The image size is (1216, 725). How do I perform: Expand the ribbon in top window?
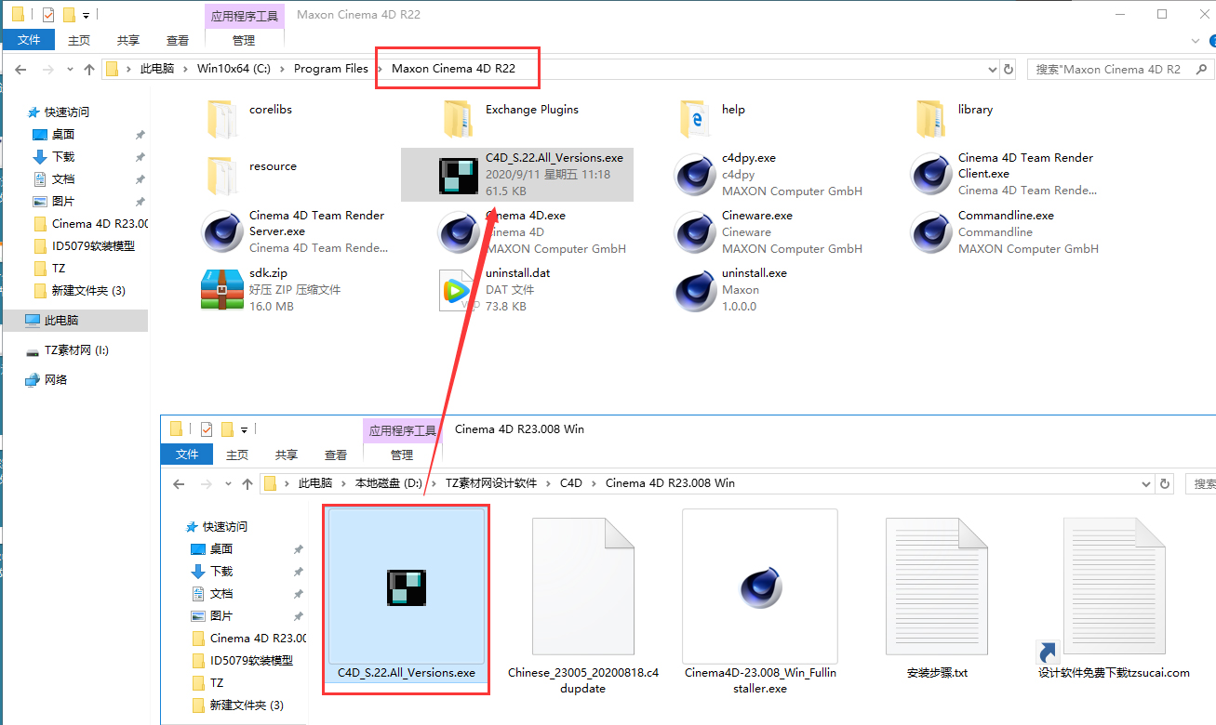pos(1197,40)
